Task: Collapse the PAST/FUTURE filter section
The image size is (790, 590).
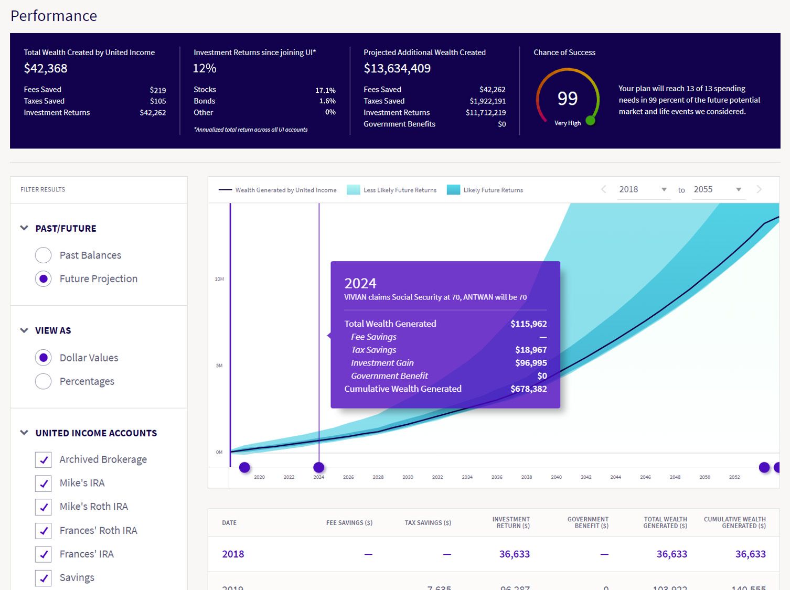Action: 24,228
